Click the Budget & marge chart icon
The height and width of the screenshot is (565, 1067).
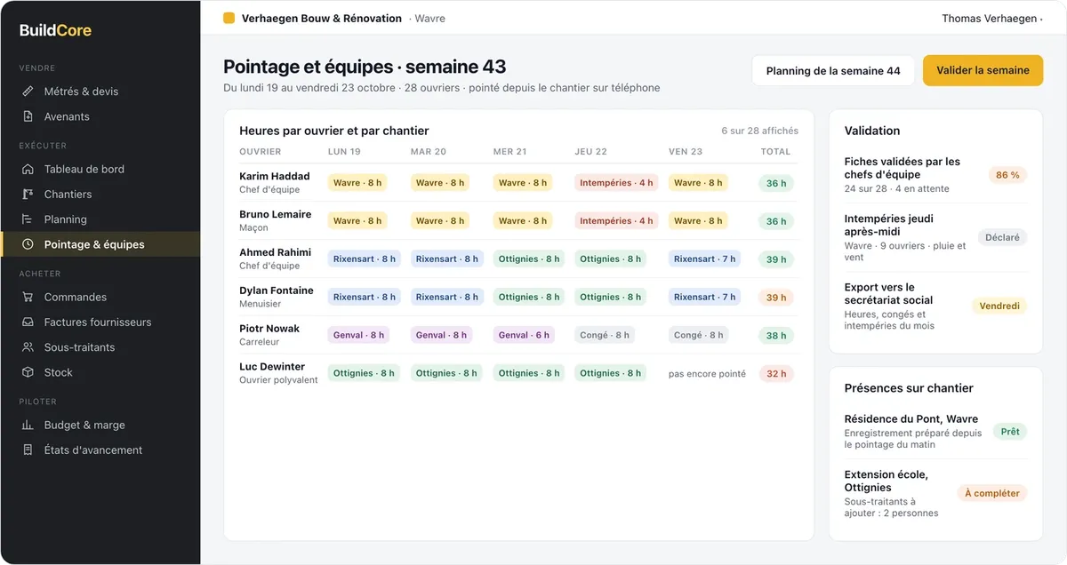[x=28, y=425]
